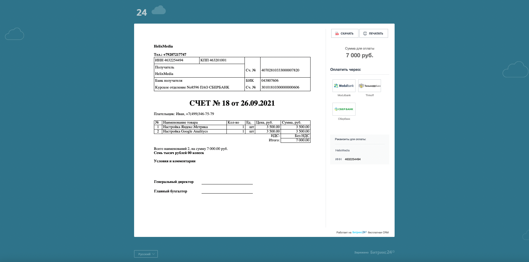Click the 'Заряжено Битрикс24' footer logo
This screenshot has width=529, height=262.
coord(374,252)
